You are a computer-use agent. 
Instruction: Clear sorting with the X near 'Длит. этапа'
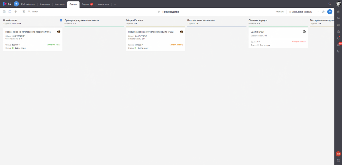[290, 12]
